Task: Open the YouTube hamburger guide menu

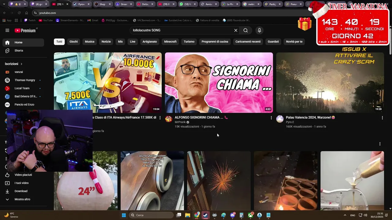Action: [7, 30]
